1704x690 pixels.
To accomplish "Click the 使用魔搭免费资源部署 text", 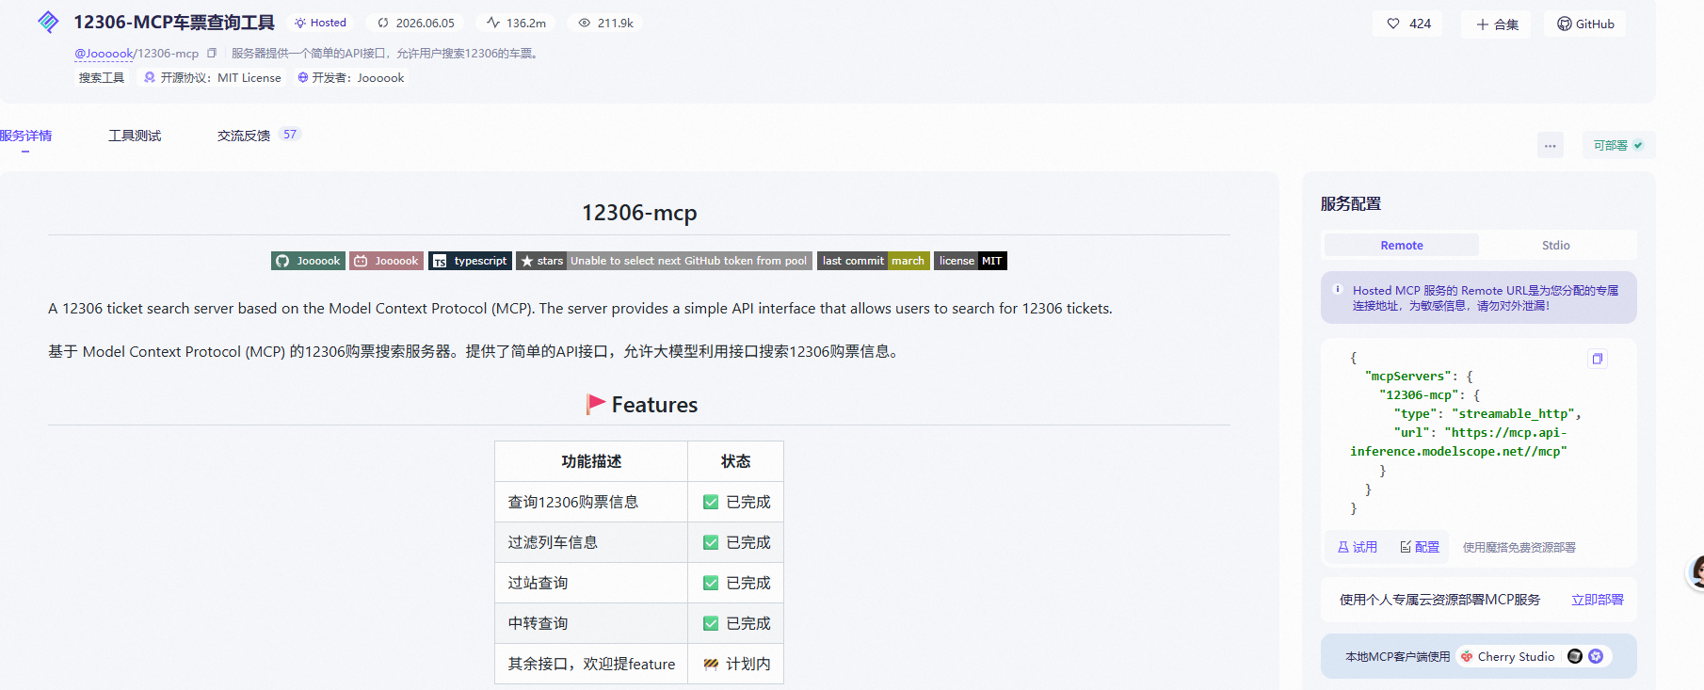I will [1519, 547].
